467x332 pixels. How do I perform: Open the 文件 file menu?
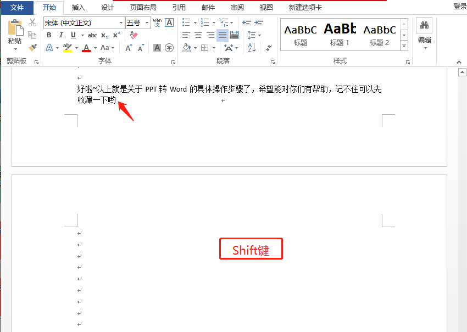pyautogui.click(x=17, y=8)
